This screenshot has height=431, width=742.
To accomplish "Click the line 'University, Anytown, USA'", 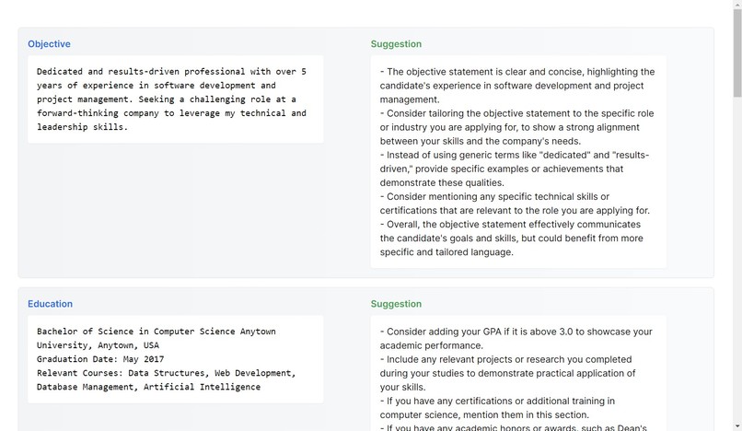I will [98, 345].
